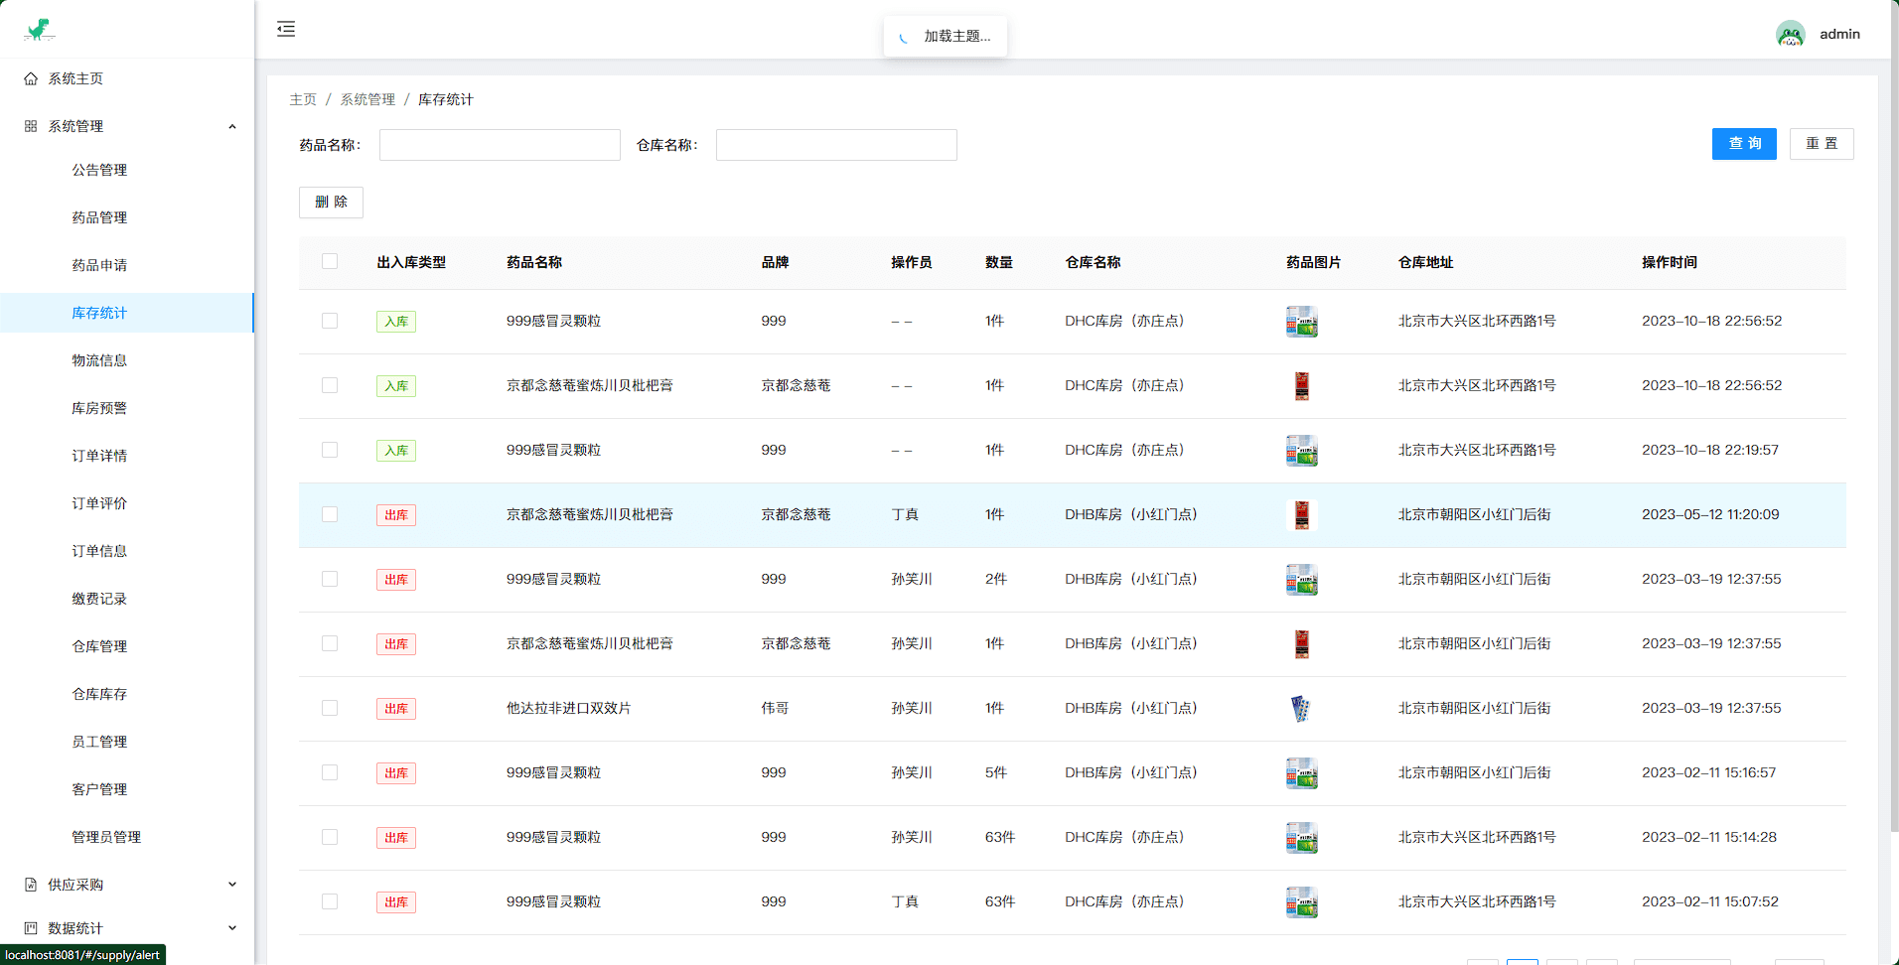The image size is (1899, 965).
Task: Expand the 供应采购 submenu arrow
Action: click(x=232, y=885)
